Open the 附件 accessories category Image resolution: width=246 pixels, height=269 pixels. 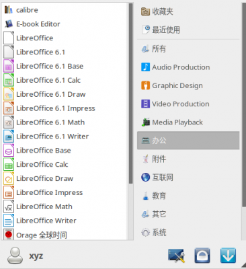click(188, 159)
